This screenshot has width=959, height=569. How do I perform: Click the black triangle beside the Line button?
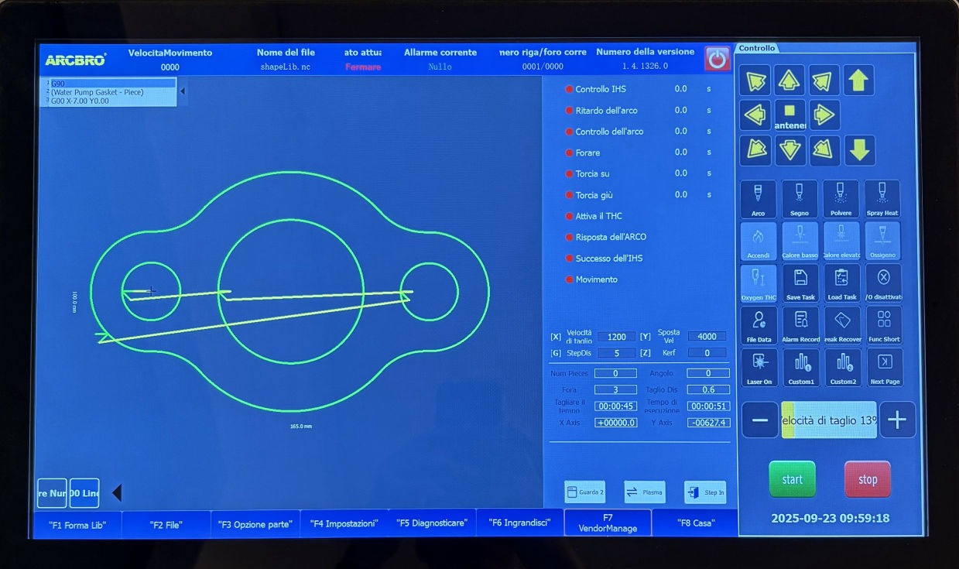click(117, 493)
